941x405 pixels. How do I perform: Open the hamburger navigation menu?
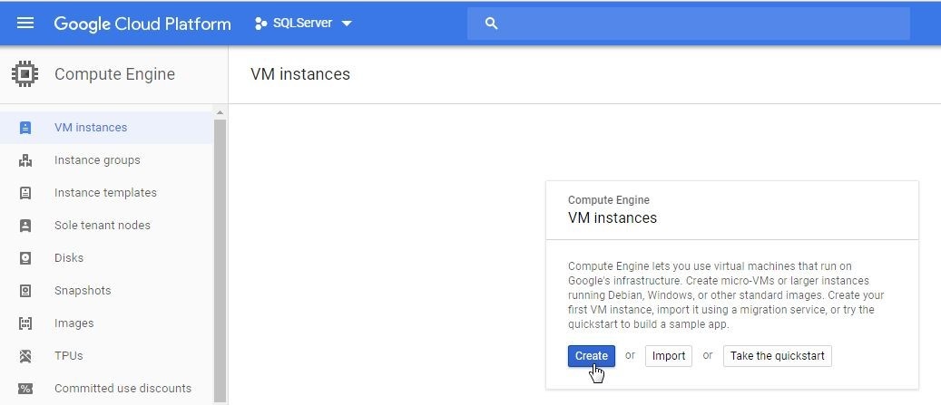click(25, 24)
